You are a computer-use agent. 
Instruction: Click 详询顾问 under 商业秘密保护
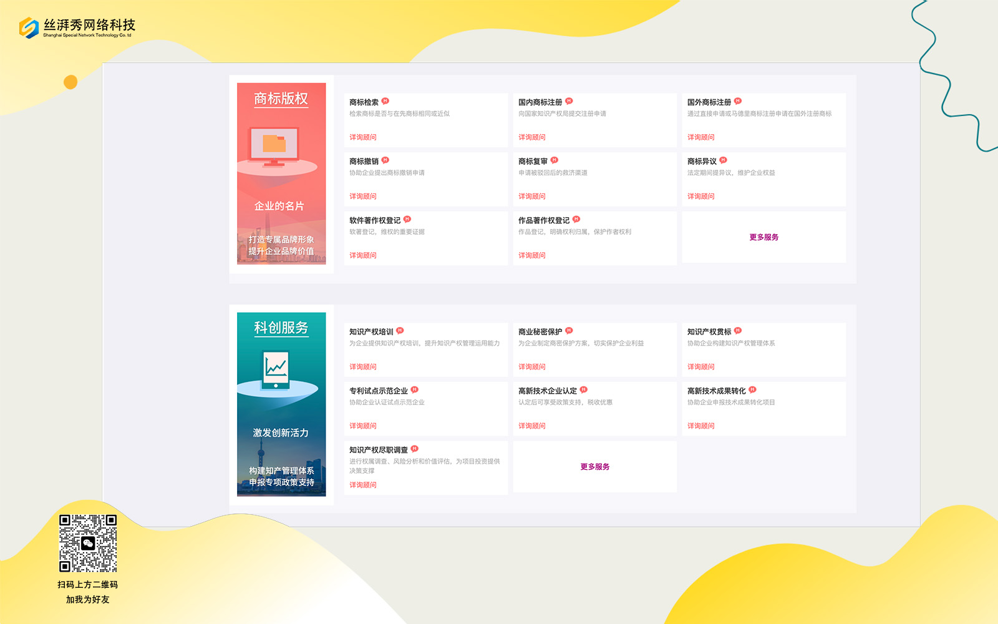coord(531,367)
